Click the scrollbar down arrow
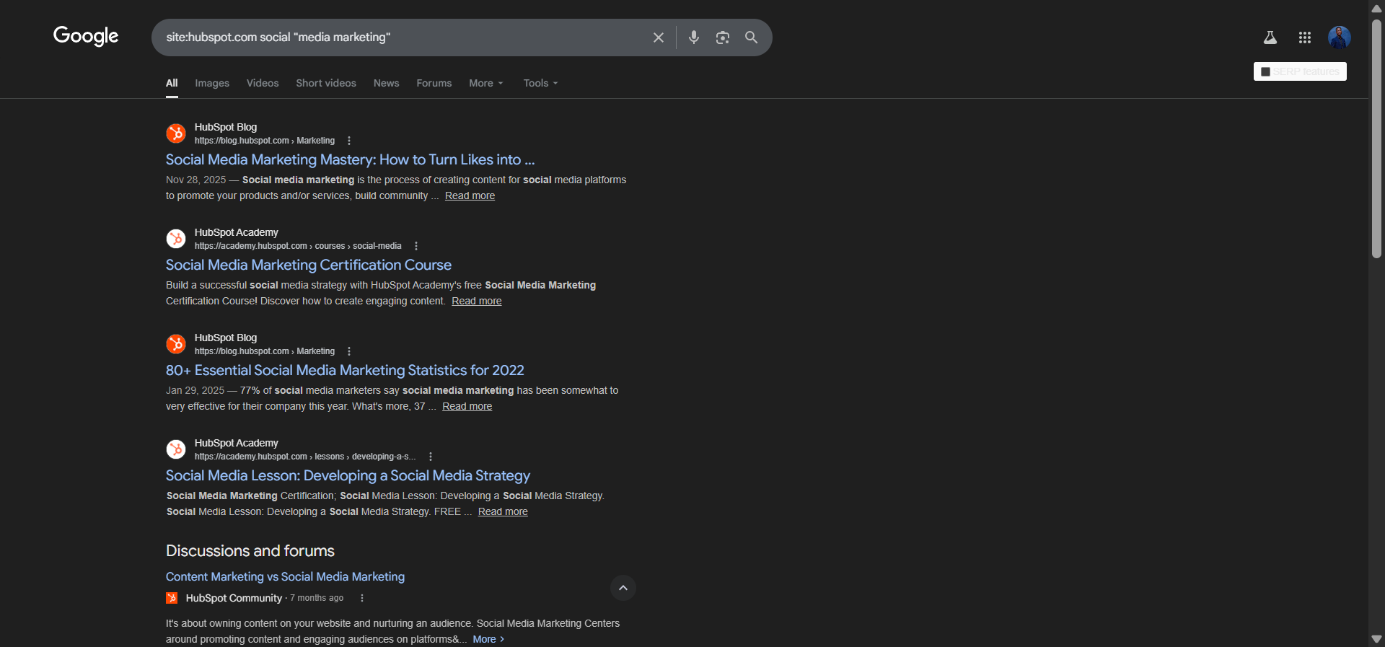 (1377, 639)
